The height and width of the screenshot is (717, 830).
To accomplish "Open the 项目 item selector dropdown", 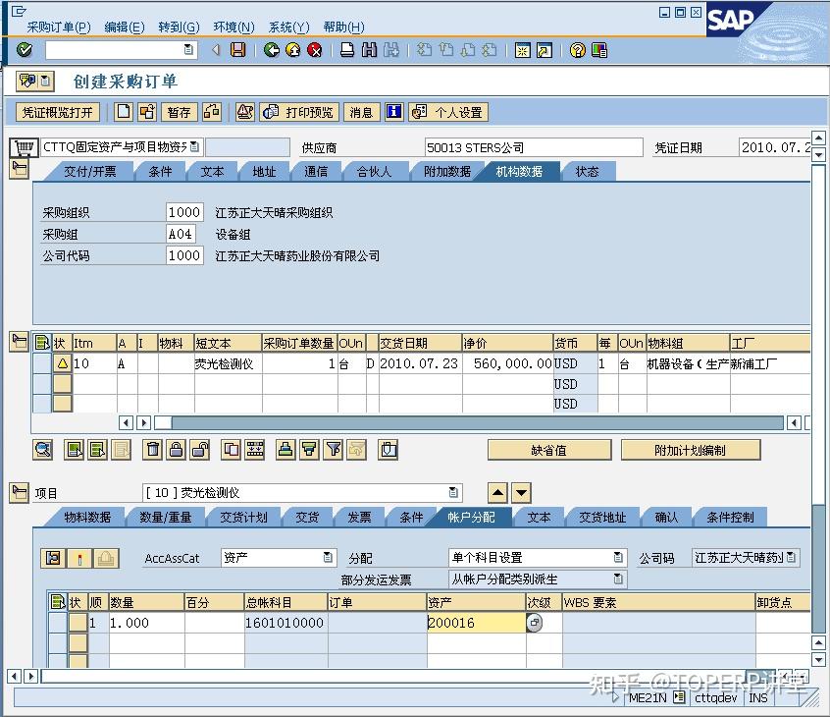I will pos(451,492).
